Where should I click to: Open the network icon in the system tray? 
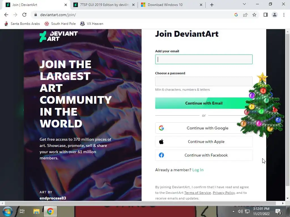247,211
